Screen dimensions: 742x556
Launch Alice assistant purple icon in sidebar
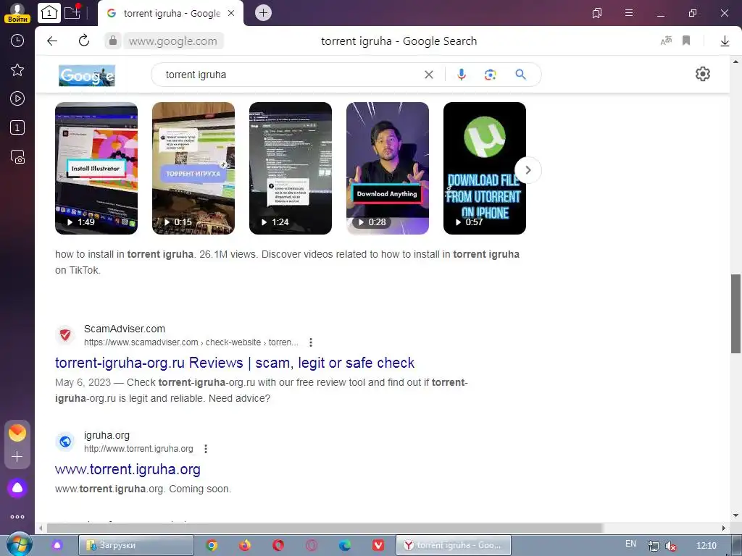click(17, 488)
